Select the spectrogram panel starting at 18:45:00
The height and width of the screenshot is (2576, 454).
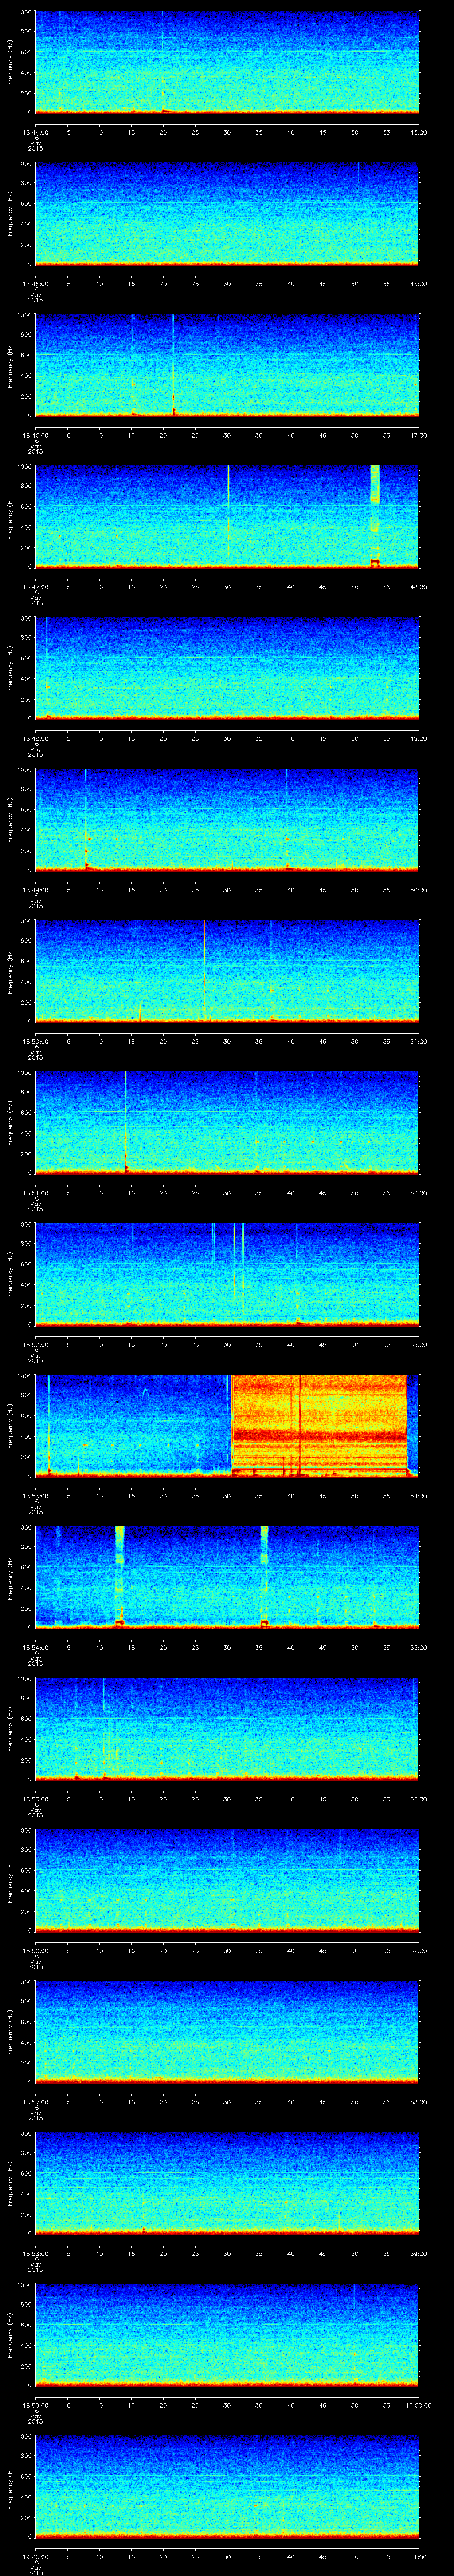tap(227, 213)
